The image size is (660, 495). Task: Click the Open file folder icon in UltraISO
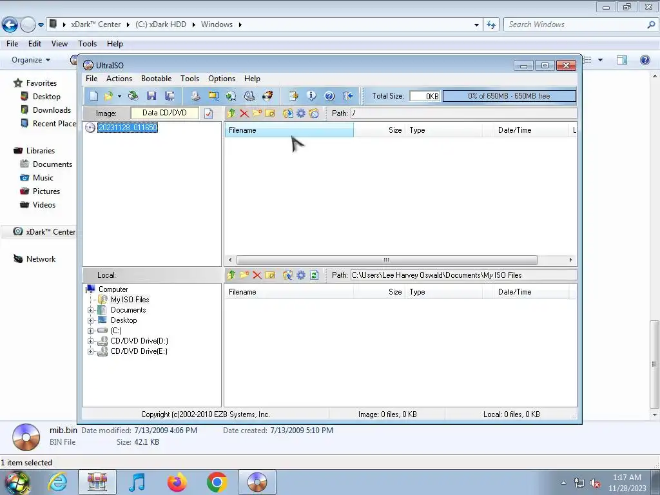[108, 96]
